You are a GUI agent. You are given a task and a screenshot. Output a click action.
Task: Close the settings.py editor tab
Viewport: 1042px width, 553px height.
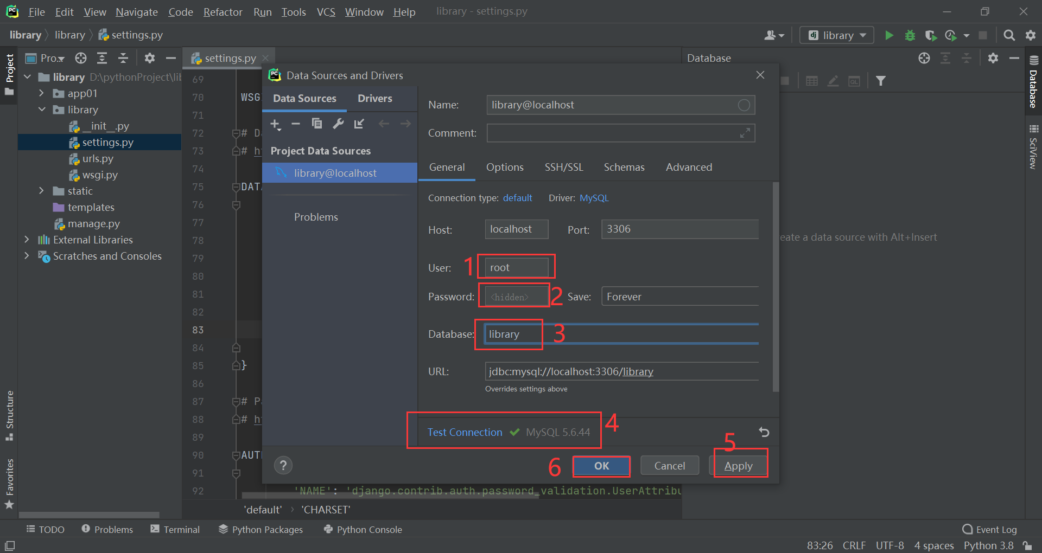[x=265, y=58]
